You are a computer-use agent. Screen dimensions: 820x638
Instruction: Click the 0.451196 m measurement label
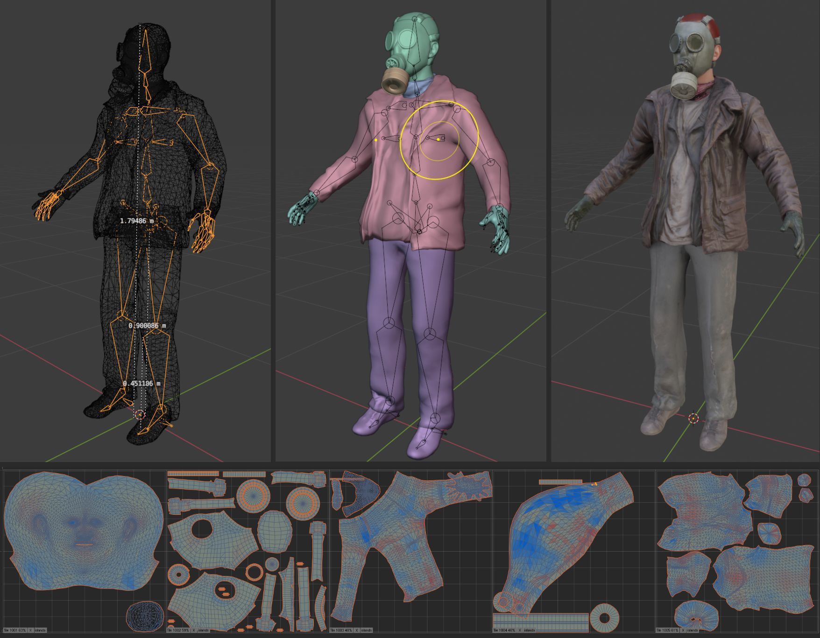click(x=141, y=383)
